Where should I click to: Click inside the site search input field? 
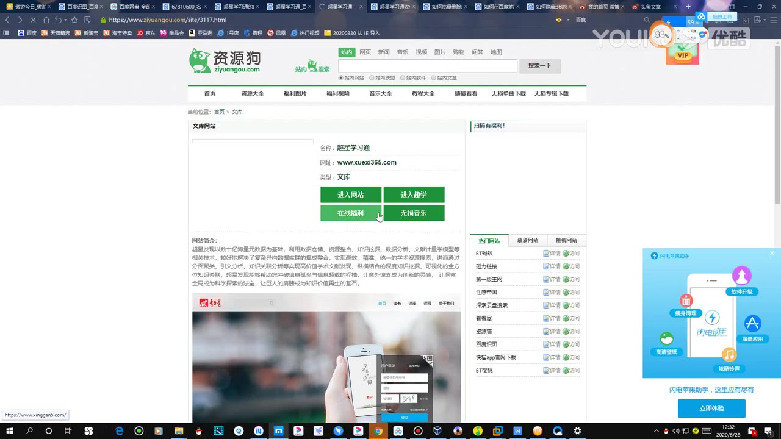(428, 66)
